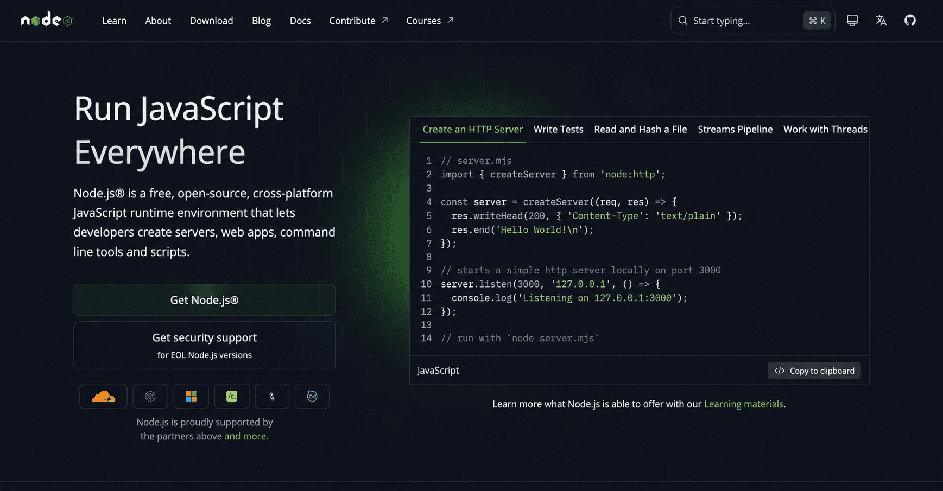Open the Docs navigation item
Viewport: 943px width, 491px height.
click(300, 21)
